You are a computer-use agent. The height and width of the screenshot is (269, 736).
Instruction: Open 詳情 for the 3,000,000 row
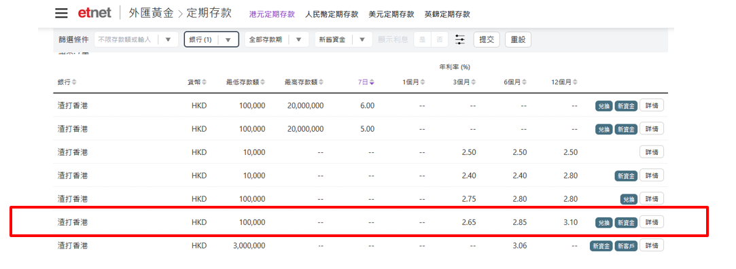tap(652, 245)
